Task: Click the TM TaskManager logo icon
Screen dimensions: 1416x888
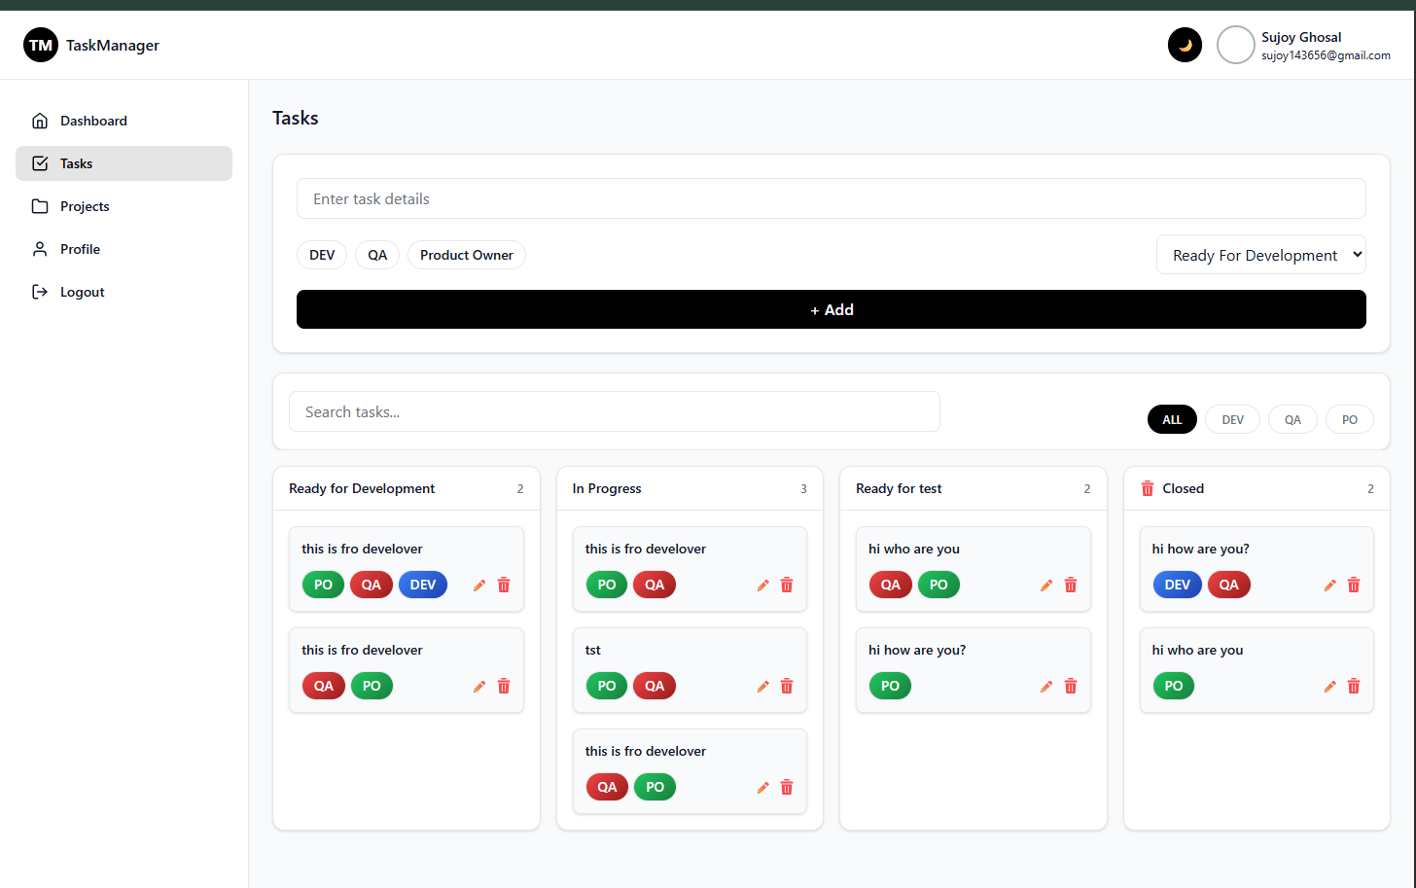Action: tap(40, 44)
